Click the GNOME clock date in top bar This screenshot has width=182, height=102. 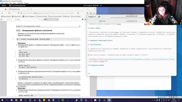coord(91,5)
